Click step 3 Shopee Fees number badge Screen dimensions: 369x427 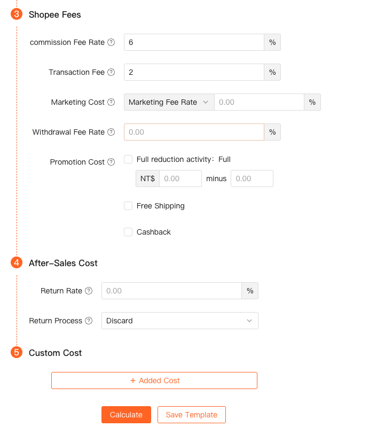pyautogui.click(x=17, y=14)
